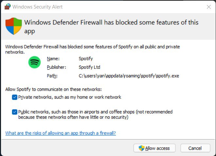The height and width of the screenshot is (156, 216).
Task: Cancel the security alert dialog
Action: click(195, 148)
